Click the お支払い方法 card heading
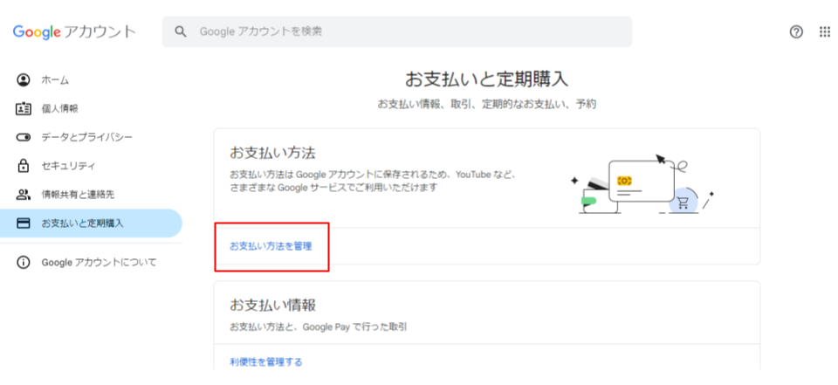 pyautogui.click(x=272, y=153)
